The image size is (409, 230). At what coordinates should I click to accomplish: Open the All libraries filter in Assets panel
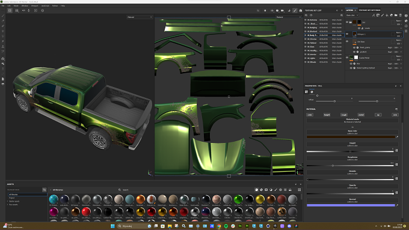(27, 195)
